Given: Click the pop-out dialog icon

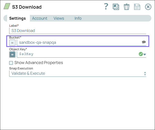Looking at the screenshot, I should (x=116, y=7).
